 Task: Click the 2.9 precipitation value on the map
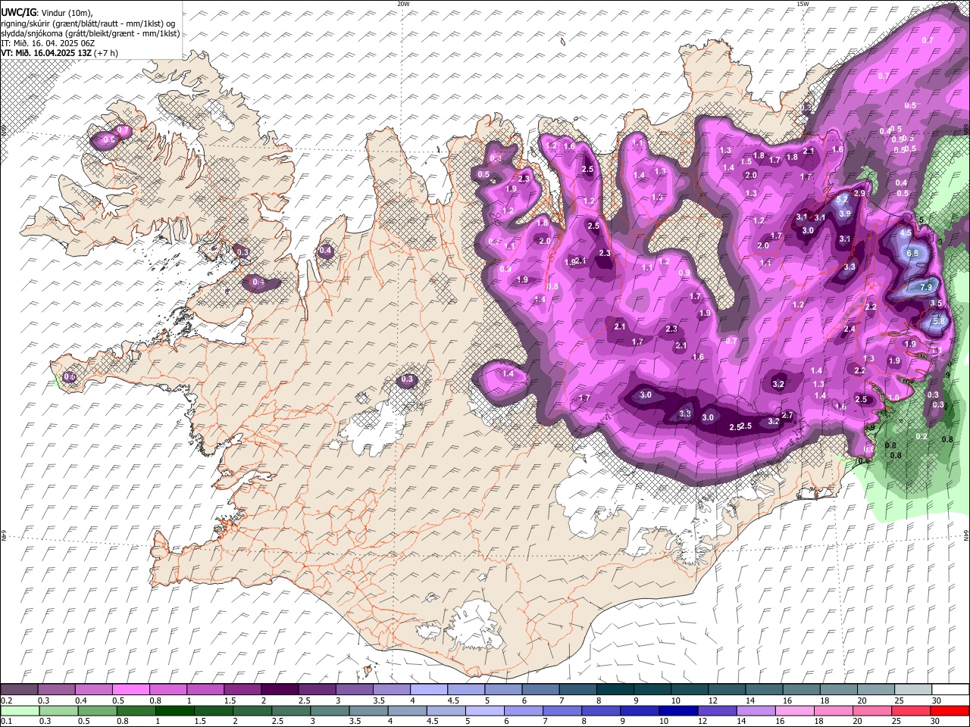pyautogui.click(x=859, y=193)
